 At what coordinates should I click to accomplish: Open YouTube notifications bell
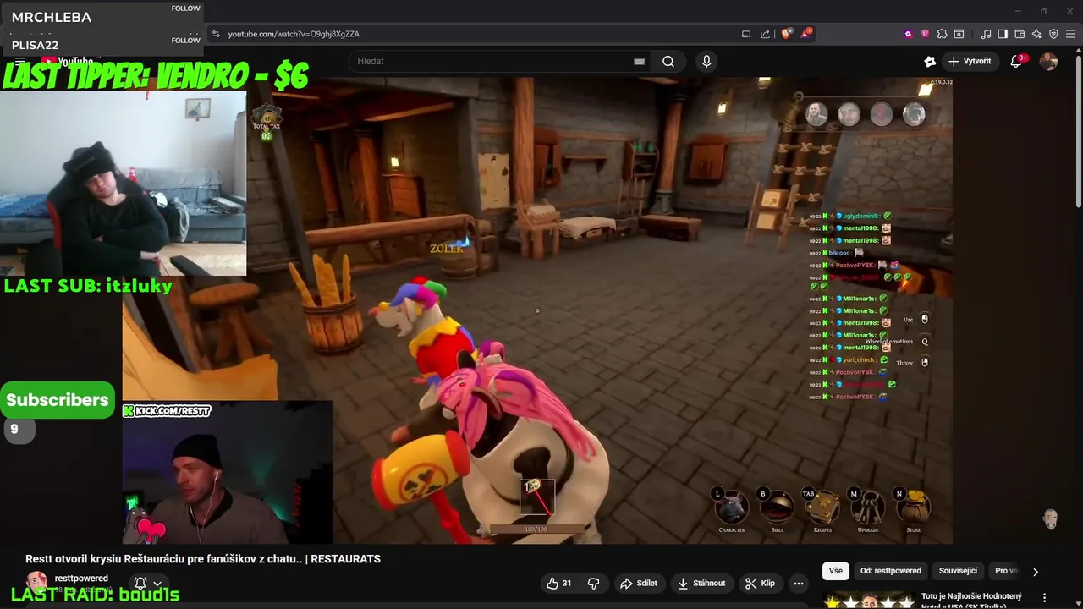click(x=1017, y=61)
